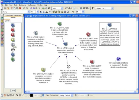Toggle Bold formatting button
Viewport: 139px width, 100px height.
41,12
